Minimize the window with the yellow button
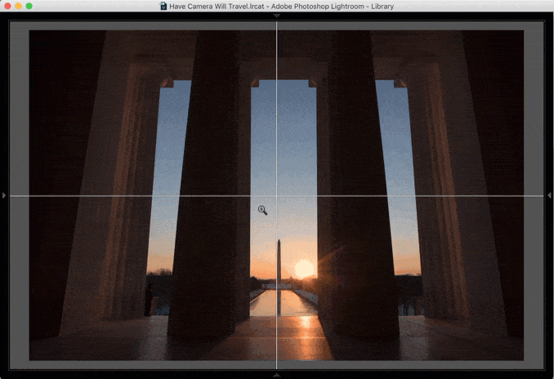This screenshot has width=554, height=379. point(18,6)
